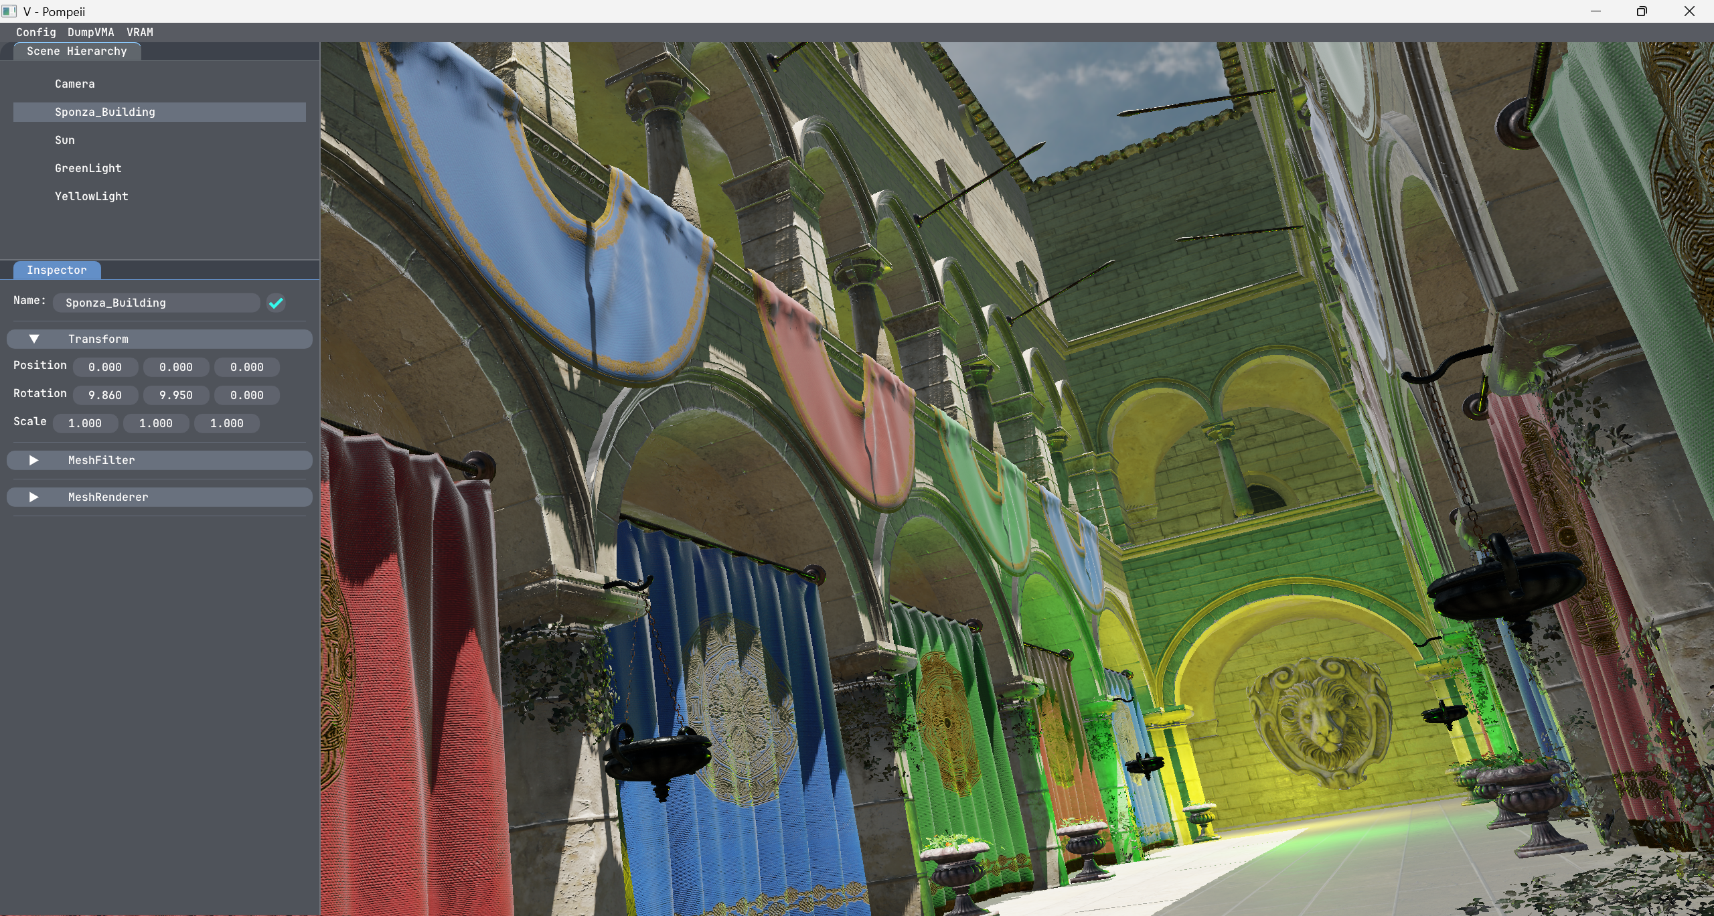1714x916 pixels.
Task: Switch to the Scene Hierarchy tab
Action: [x=77, y=52]
